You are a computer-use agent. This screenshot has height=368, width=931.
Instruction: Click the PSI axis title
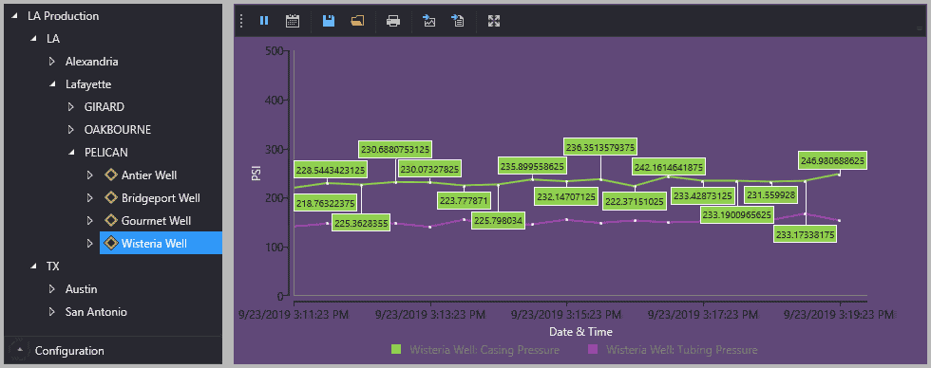(x=256, y=173)
